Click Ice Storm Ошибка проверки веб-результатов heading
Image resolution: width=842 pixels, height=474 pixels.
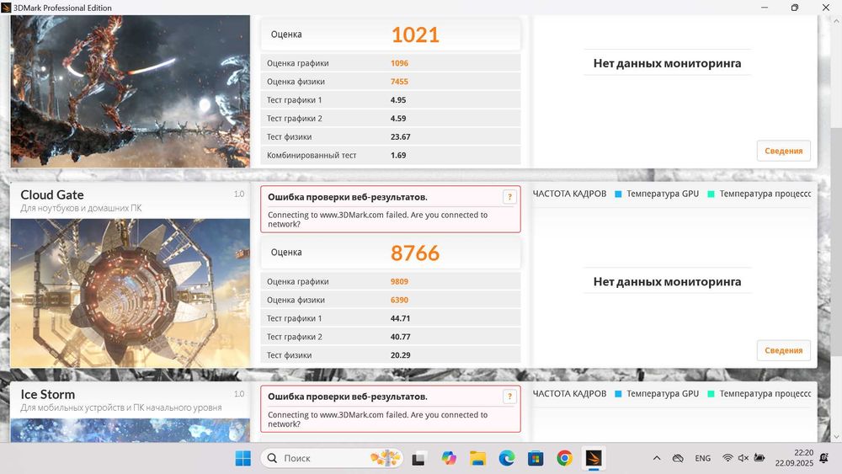coord(348,397)
